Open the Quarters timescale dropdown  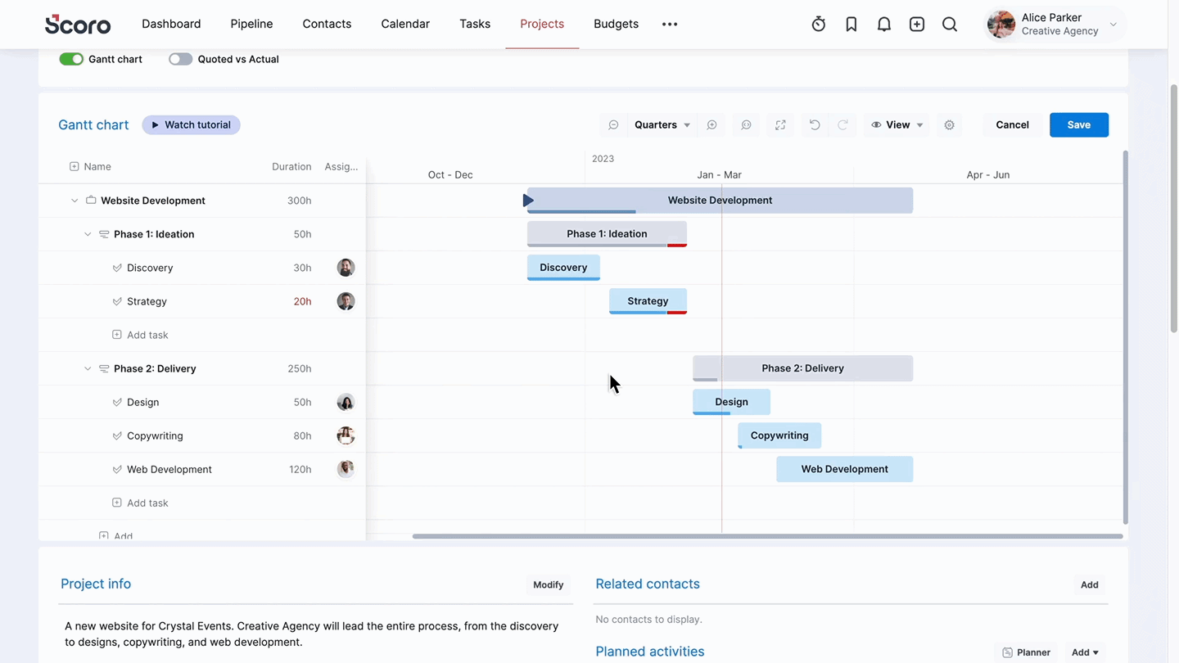(x=662, y=125)
